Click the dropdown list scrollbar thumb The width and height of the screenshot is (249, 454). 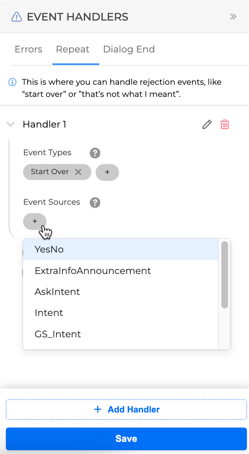point(225,275)
